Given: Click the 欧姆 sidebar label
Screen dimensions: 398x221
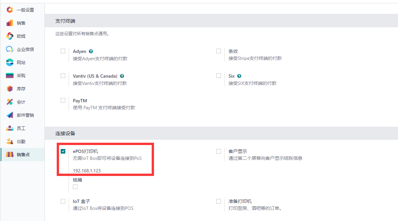Looking at the screenshot, I should (x=21, y=36).
